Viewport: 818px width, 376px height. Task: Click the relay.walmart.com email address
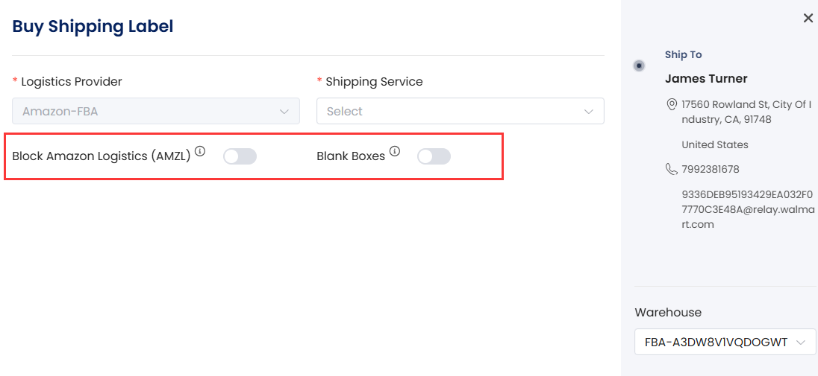click(x=748, y=210)
